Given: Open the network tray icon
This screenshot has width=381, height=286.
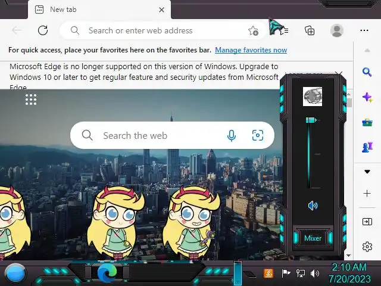Looking at the screenshot, I should pos(300,273).
